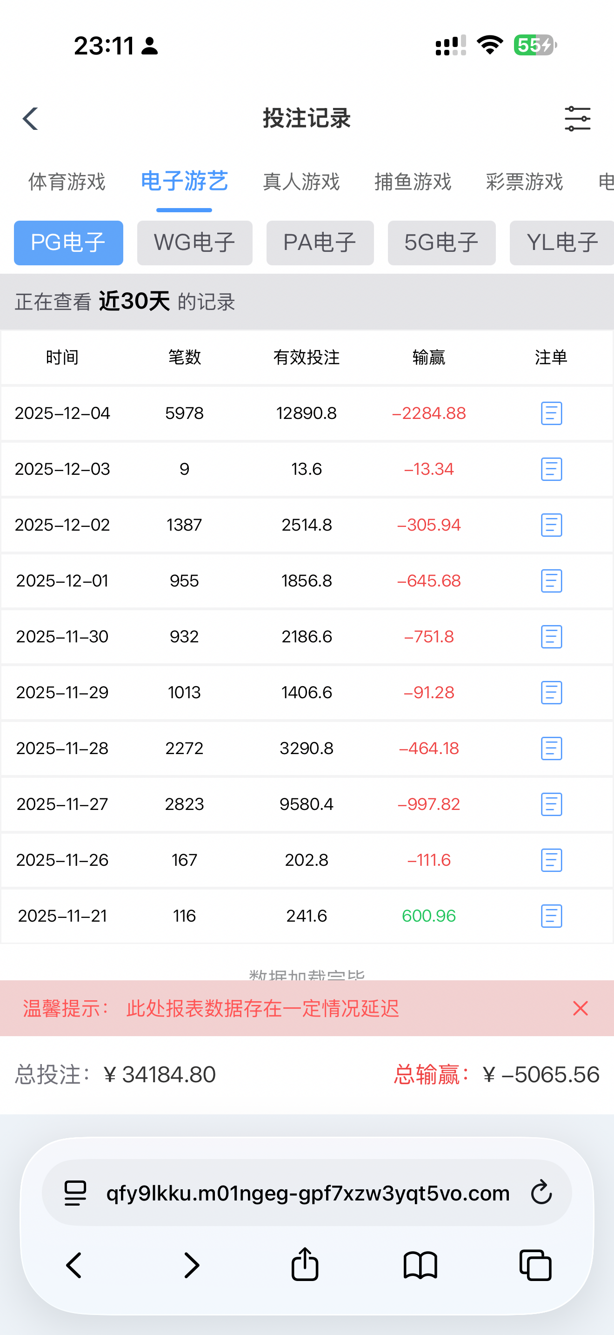Tap the Safari address bar URL
The height and width of the screenshot is (1335, 614).
tap(307, 1193)
